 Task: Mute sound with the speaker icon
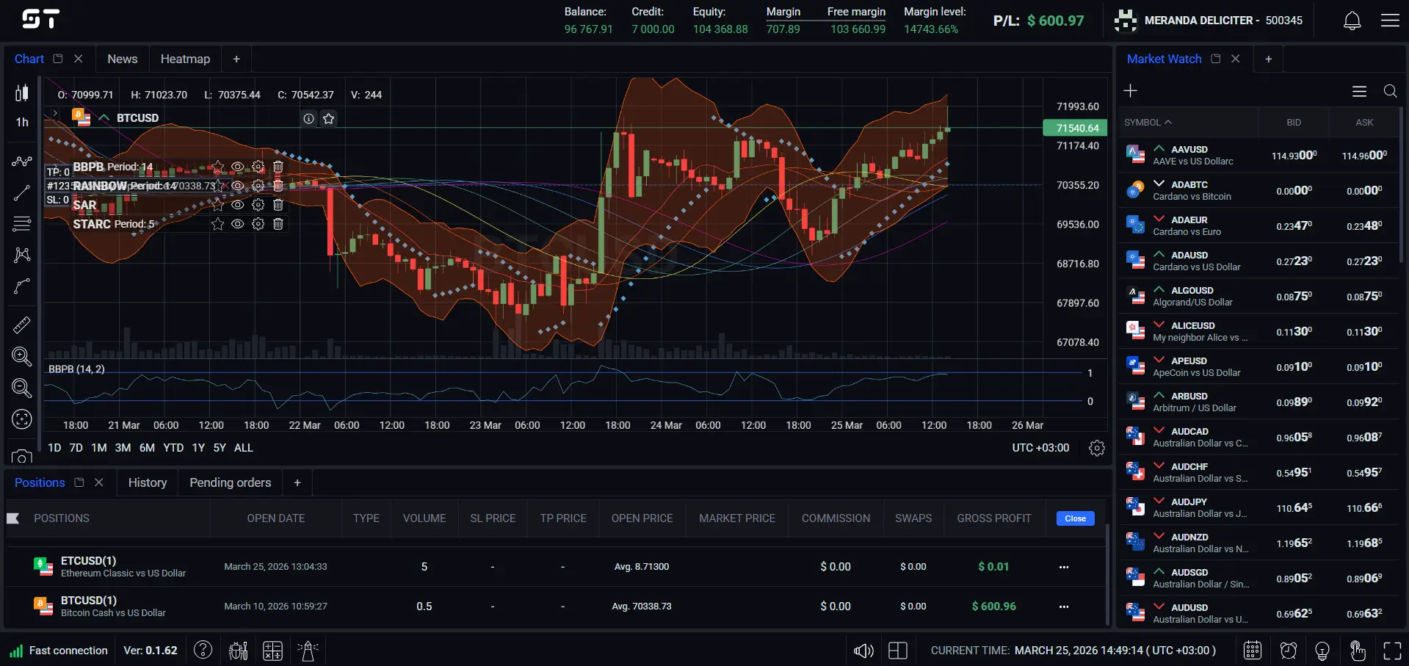pos(863,651)
